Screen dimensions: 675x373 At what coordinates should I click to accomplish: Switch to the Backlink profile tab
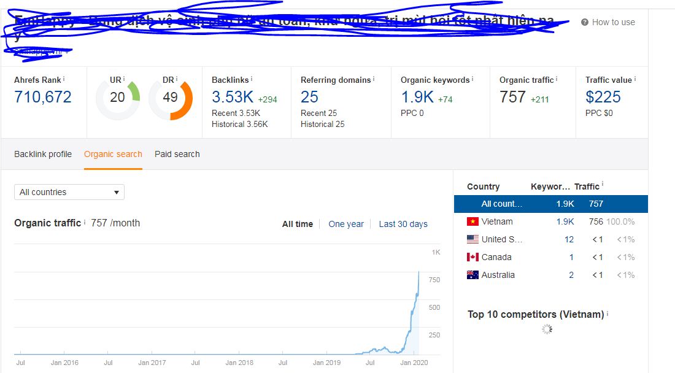43,154
